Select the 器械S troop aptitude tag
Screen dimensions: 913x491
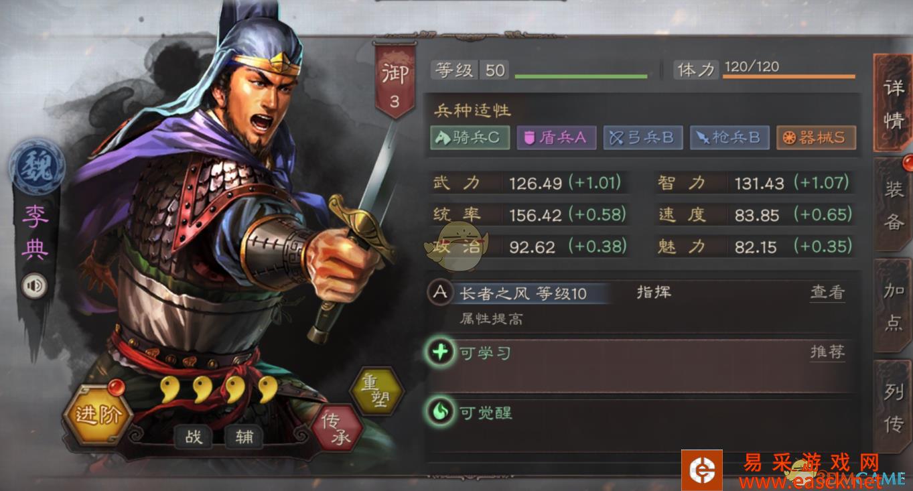[816, 138]
